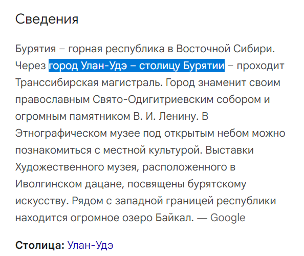
Task: Click the Сведения heading
Action: 47,19
